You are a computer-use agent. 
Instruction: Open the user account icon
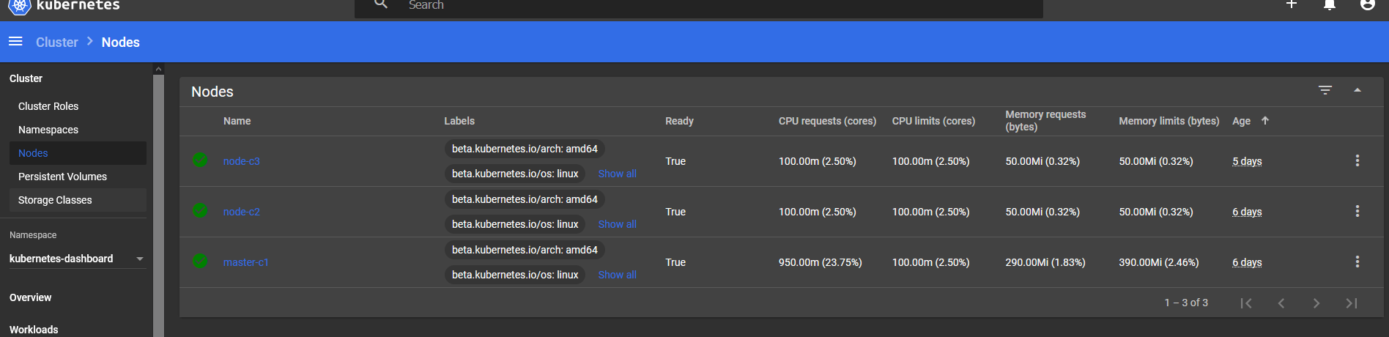tap(1367, 5)
